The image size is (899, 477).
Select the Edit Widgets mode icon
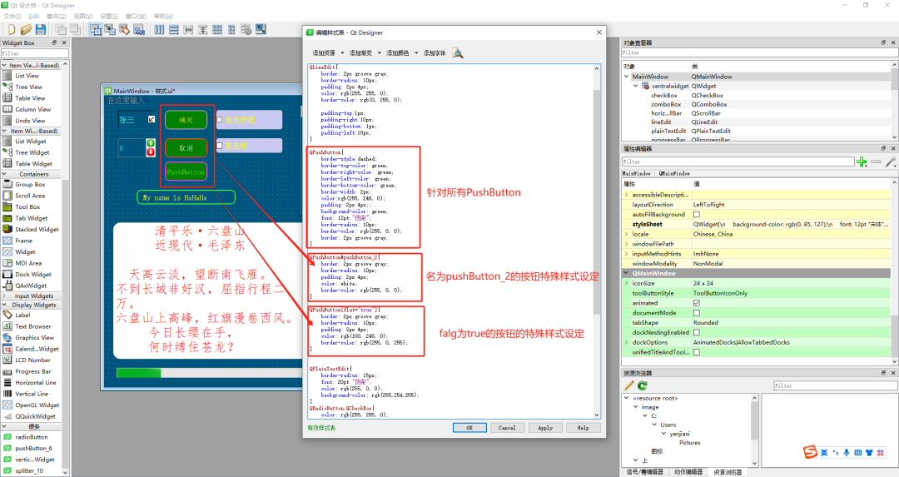point(96,29)
